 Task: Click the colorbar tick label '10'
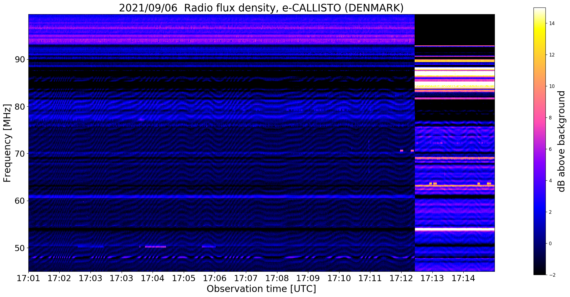point(552,86)
